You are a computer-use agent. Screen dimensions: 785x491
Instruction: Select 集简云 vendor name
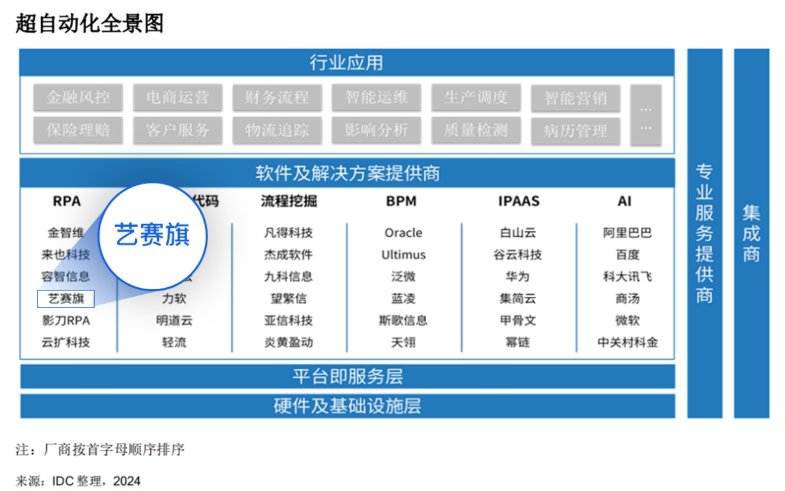[x=518, y=299]
